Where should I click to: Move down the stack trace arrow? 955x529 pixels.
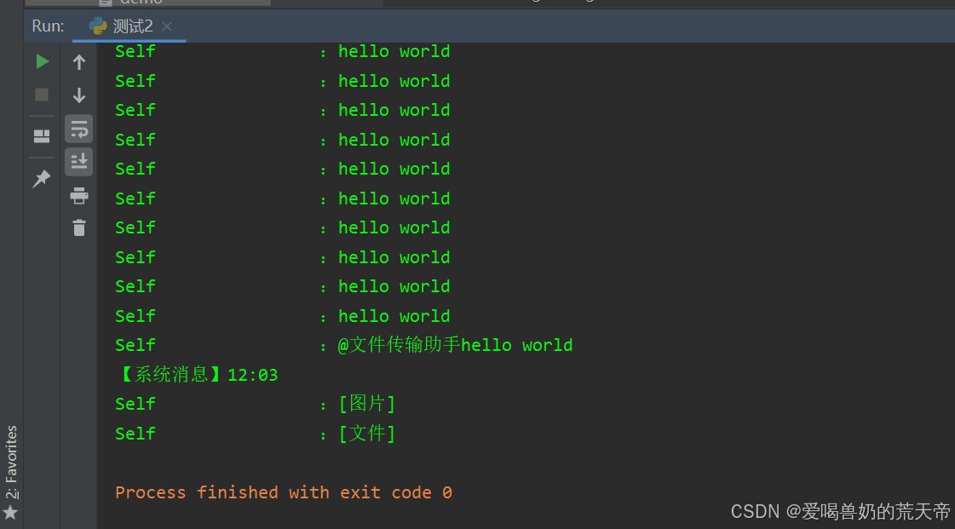tap(79, 95)
